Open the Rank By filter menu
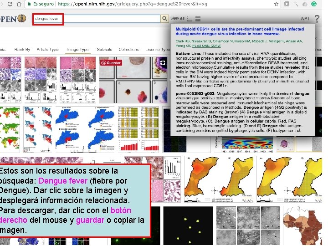The width and height of the screenshot is (328, 246). pyautogui.click(x=22, y=49)
